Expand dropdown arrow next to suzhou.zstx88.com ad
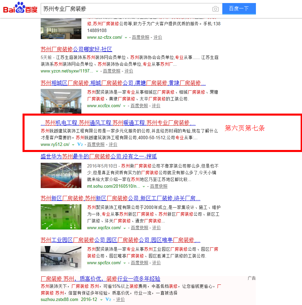 (101, 300)
